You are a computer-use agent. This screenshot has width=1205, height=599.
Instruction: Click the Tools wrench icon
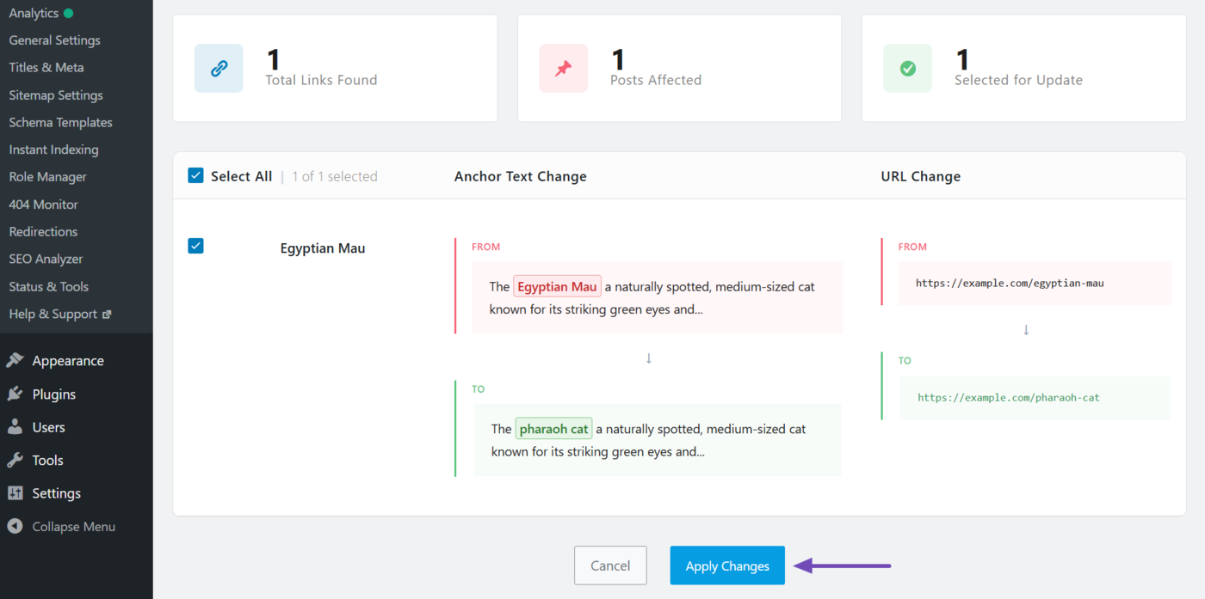[x=15, y=460]
